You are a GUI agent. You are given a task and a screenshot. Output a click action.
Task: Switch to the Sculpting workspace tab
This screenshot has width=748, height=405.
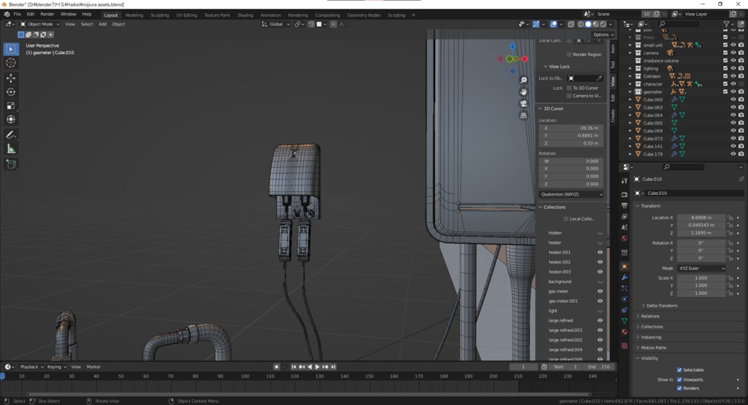(x=159, y=15)
